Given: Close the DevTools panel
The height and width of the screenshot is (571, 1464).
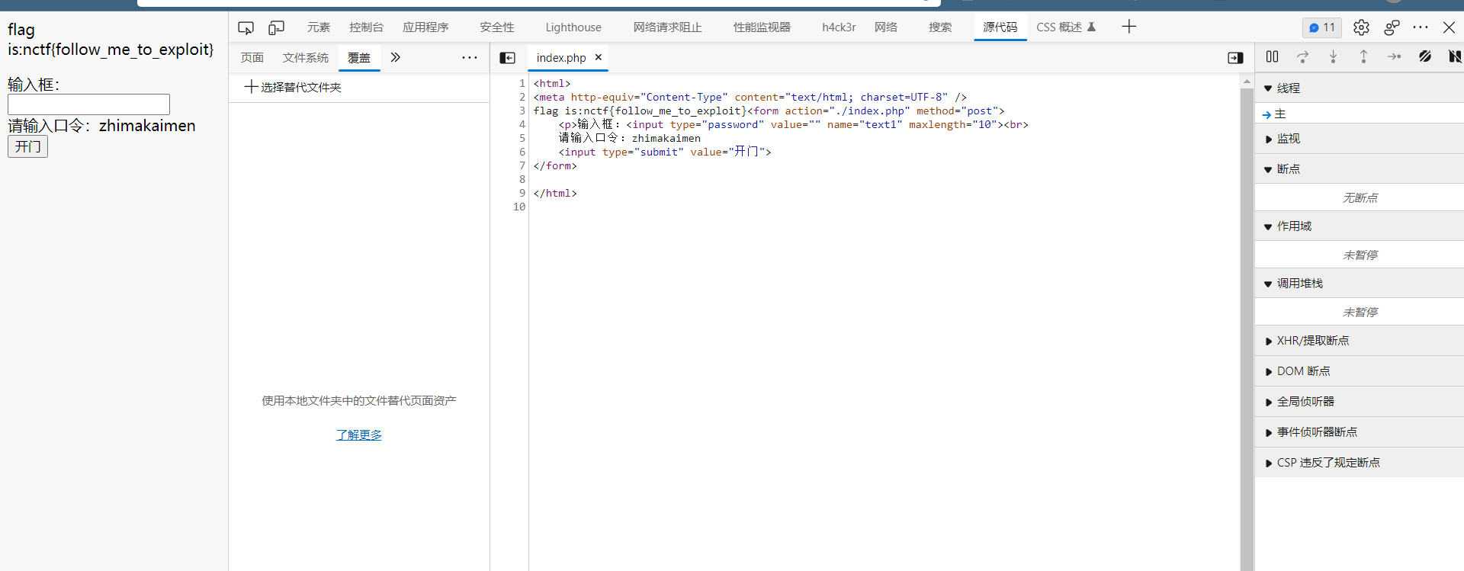Looking at the screenshot, I should click(x=1449, y=27).
